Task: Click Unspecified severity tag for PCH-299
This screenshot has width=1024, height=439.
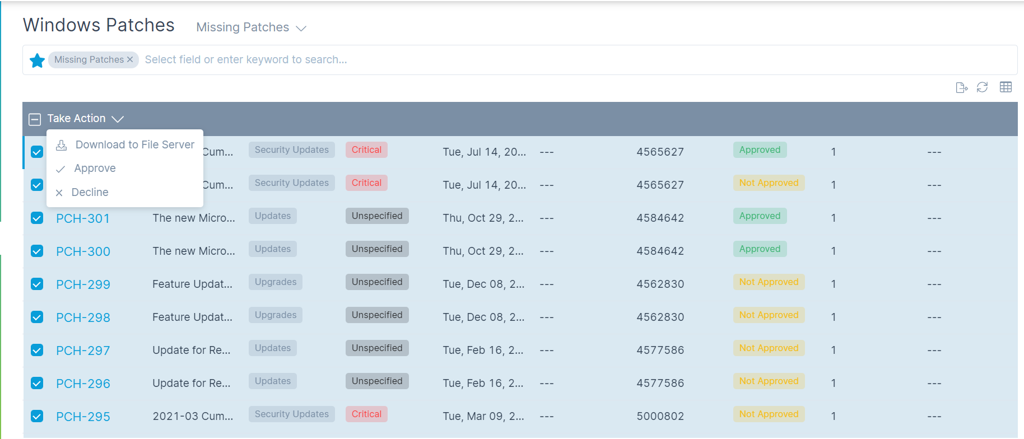Action: [377, 282]
